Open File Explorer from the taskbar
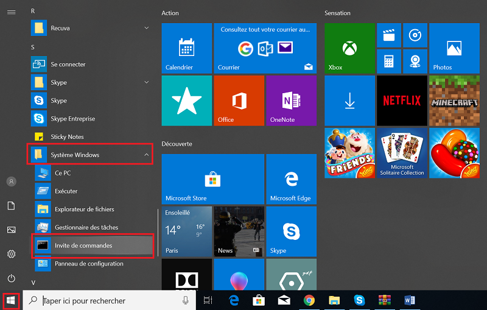The height and width of the screenshot is (310, 487). point(334,300)
